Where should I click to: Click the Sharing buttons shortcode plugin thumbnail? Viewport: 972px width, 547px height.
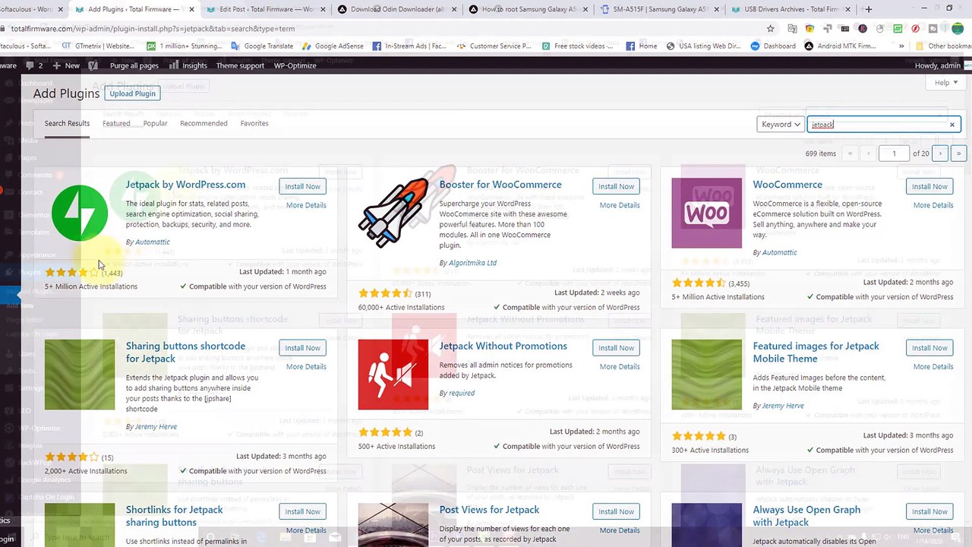pyautogui.click(x=80, y=375)
